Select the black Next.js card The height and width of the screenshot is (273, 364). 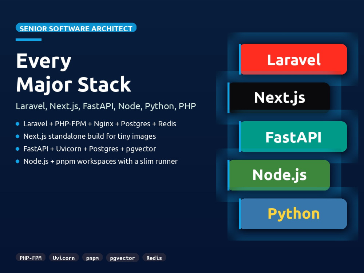[x=279, y=98]
